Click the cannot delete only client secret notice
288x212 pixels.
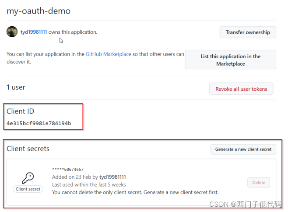click(x=135, y=192)
